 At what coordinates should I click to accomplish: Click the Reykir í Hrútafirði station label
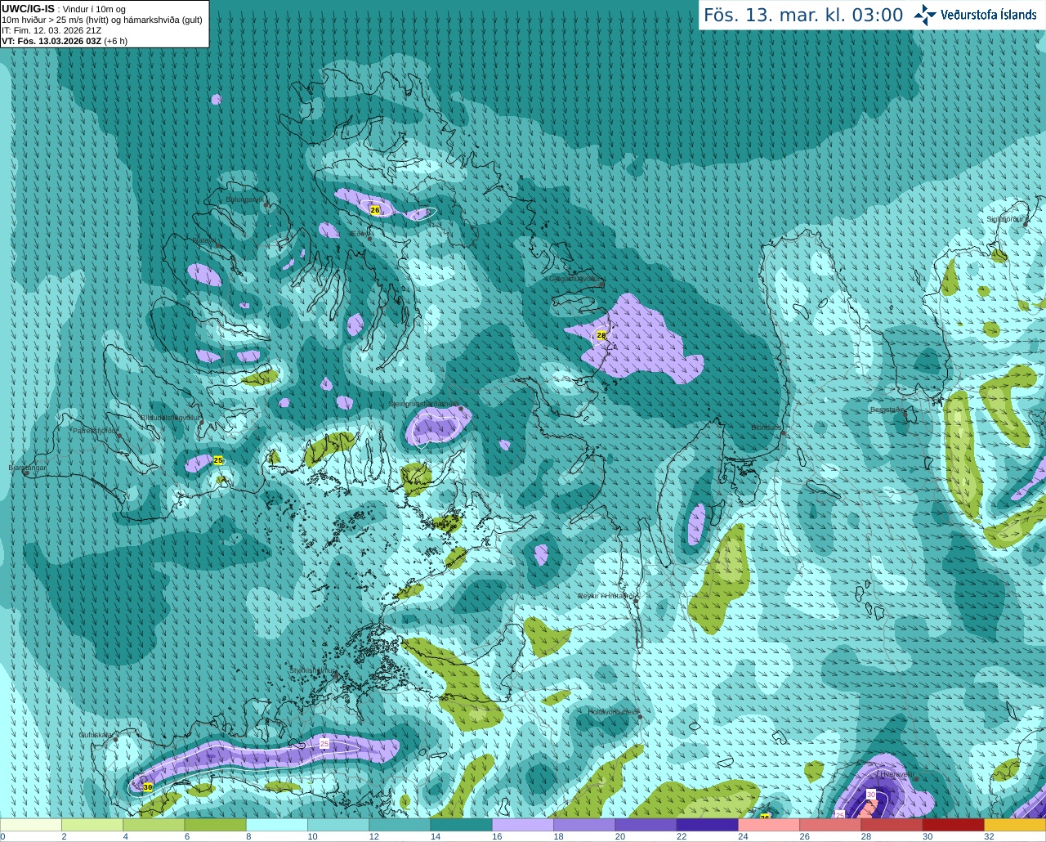click(x=607, y=596)
